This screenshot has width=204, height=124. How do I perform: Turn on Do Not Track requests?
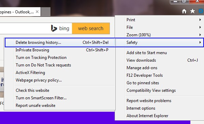click(x=60, y=65)
